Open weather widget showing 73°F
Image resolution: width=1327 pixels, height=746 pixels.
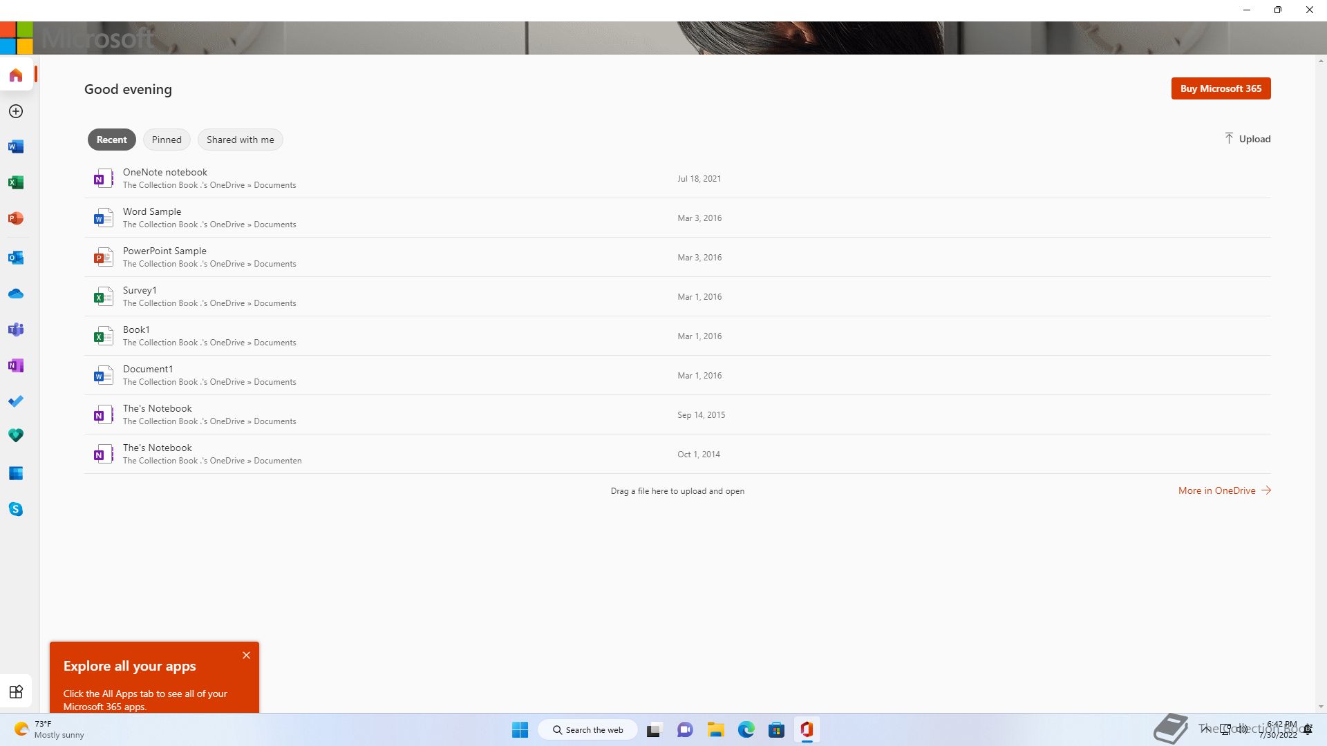(x=48, y=729)
